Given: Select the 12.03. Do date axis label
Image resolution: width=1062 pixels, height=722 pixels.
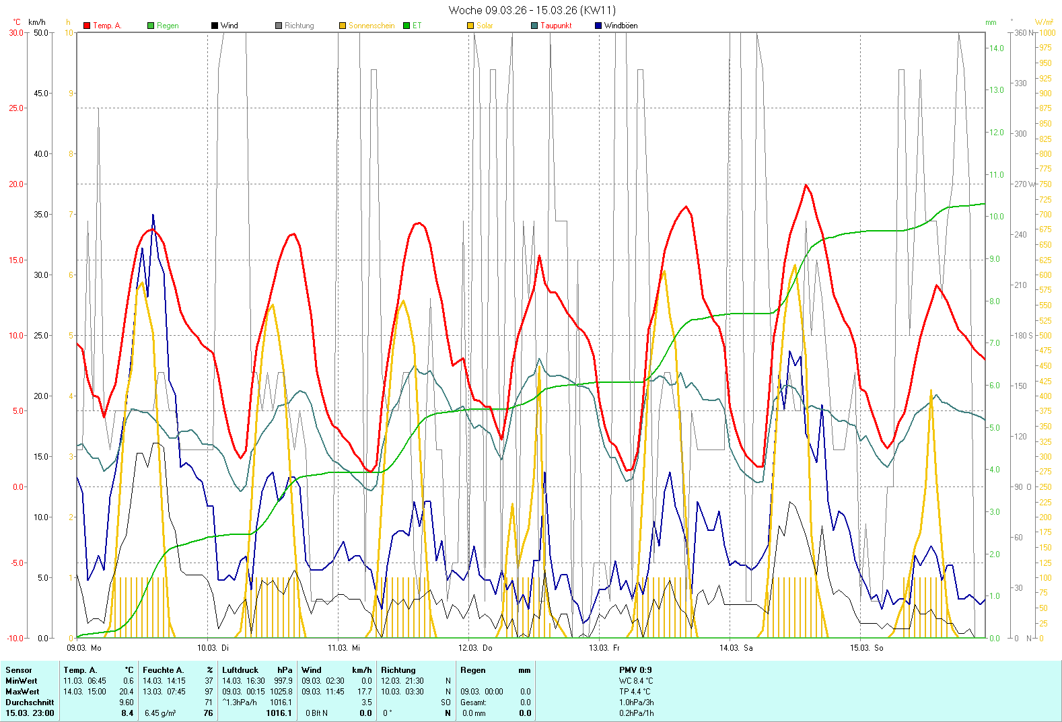Looking at the screenshot, I should click(x=475, y=648).
